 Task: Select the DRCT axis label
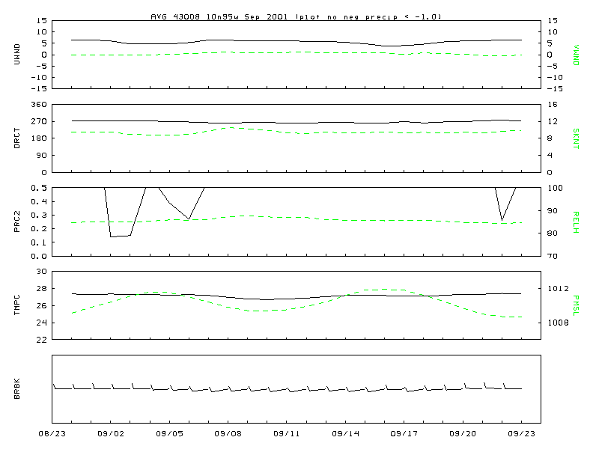pos(17,138)
